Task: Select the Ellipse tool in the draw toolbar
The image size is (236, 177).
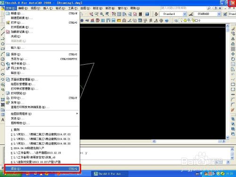Action: (3, 74)
